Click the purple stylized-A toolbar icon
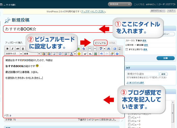 click(84, 49)
